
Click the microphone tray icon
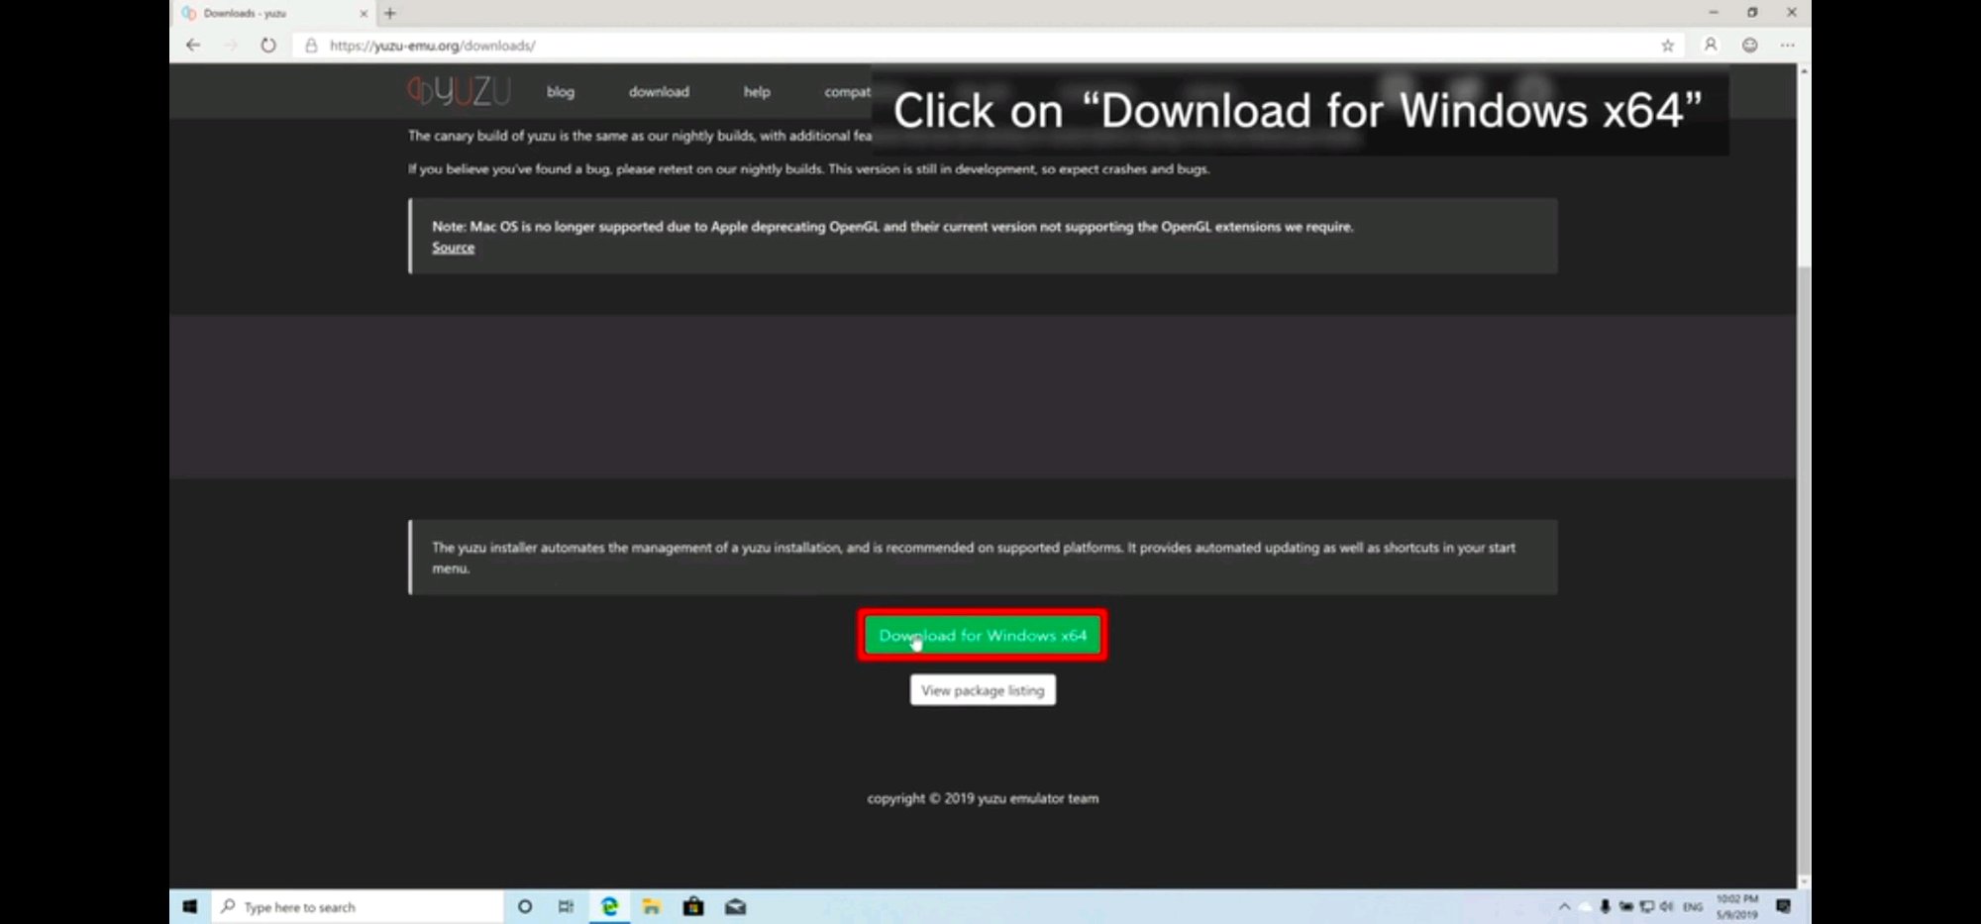click(1605, 907)
